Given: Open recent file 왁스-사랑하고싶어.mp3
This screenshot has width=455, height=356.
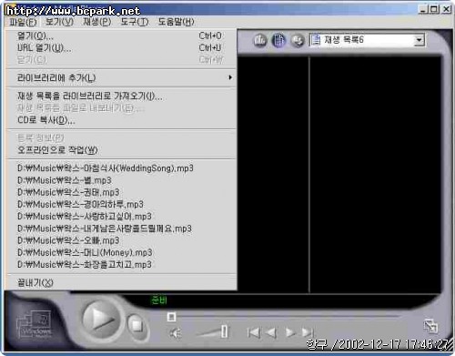Looking at the screenshot, I should coord(121,217).
